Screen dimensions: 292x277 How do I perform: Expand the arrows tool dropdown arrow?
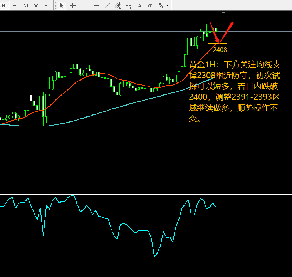coord(168,6)
